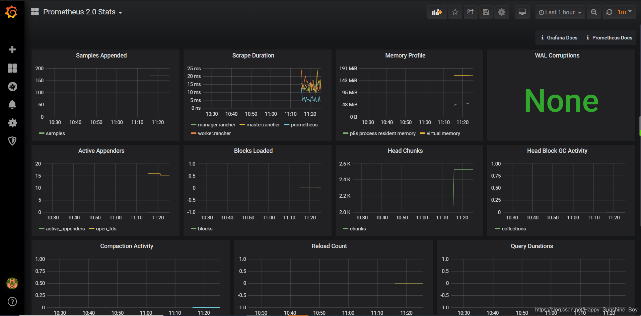Toggle prometheus series in Scrape Duration legend
This screenshot has height=316, width=641.
304,125
